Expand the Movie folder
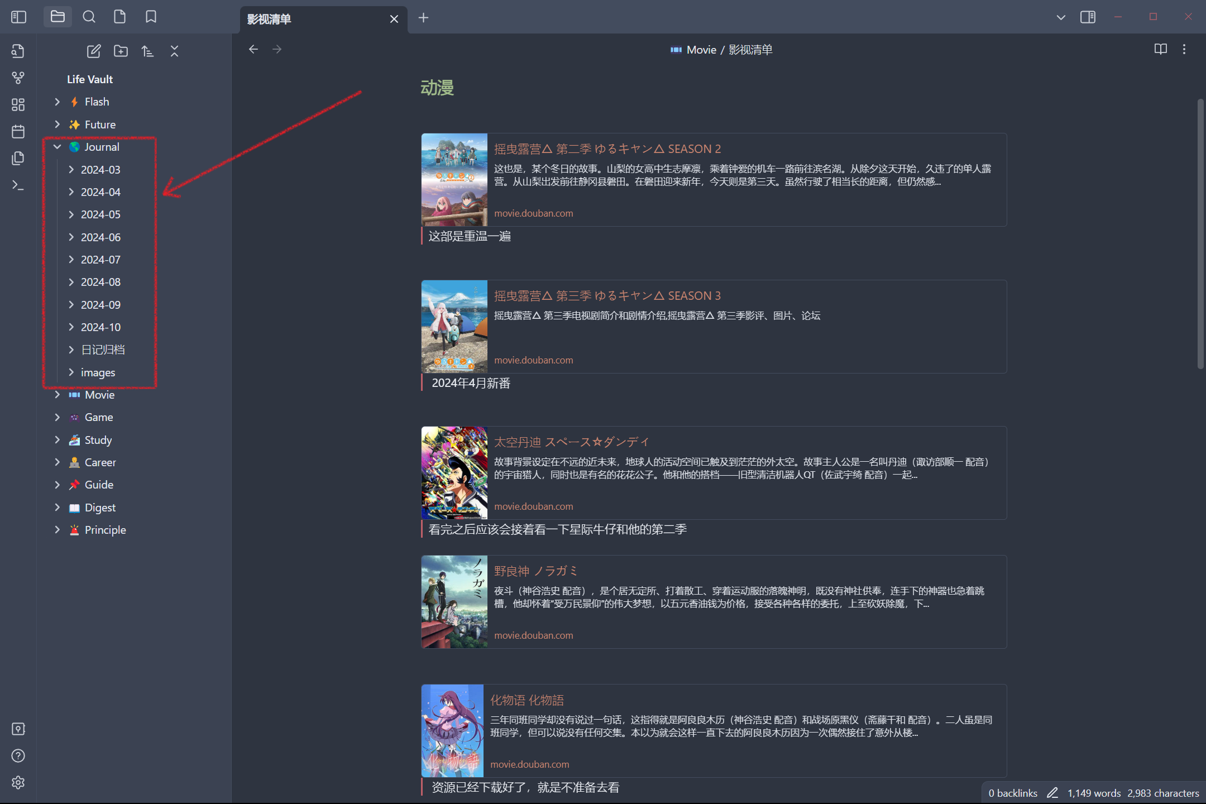1206x804 pixels. [x=57, y=395]
